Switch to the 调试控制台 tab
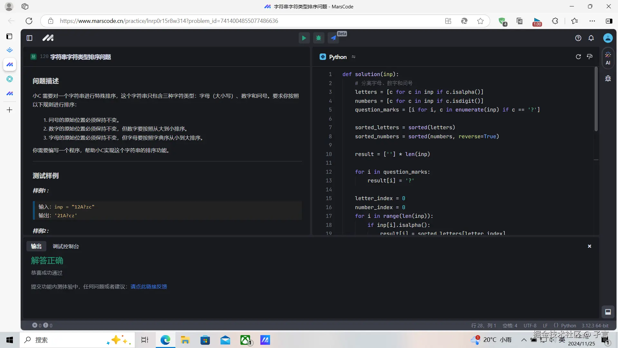The width and height of the screenshot is (618, 348). 66,246
